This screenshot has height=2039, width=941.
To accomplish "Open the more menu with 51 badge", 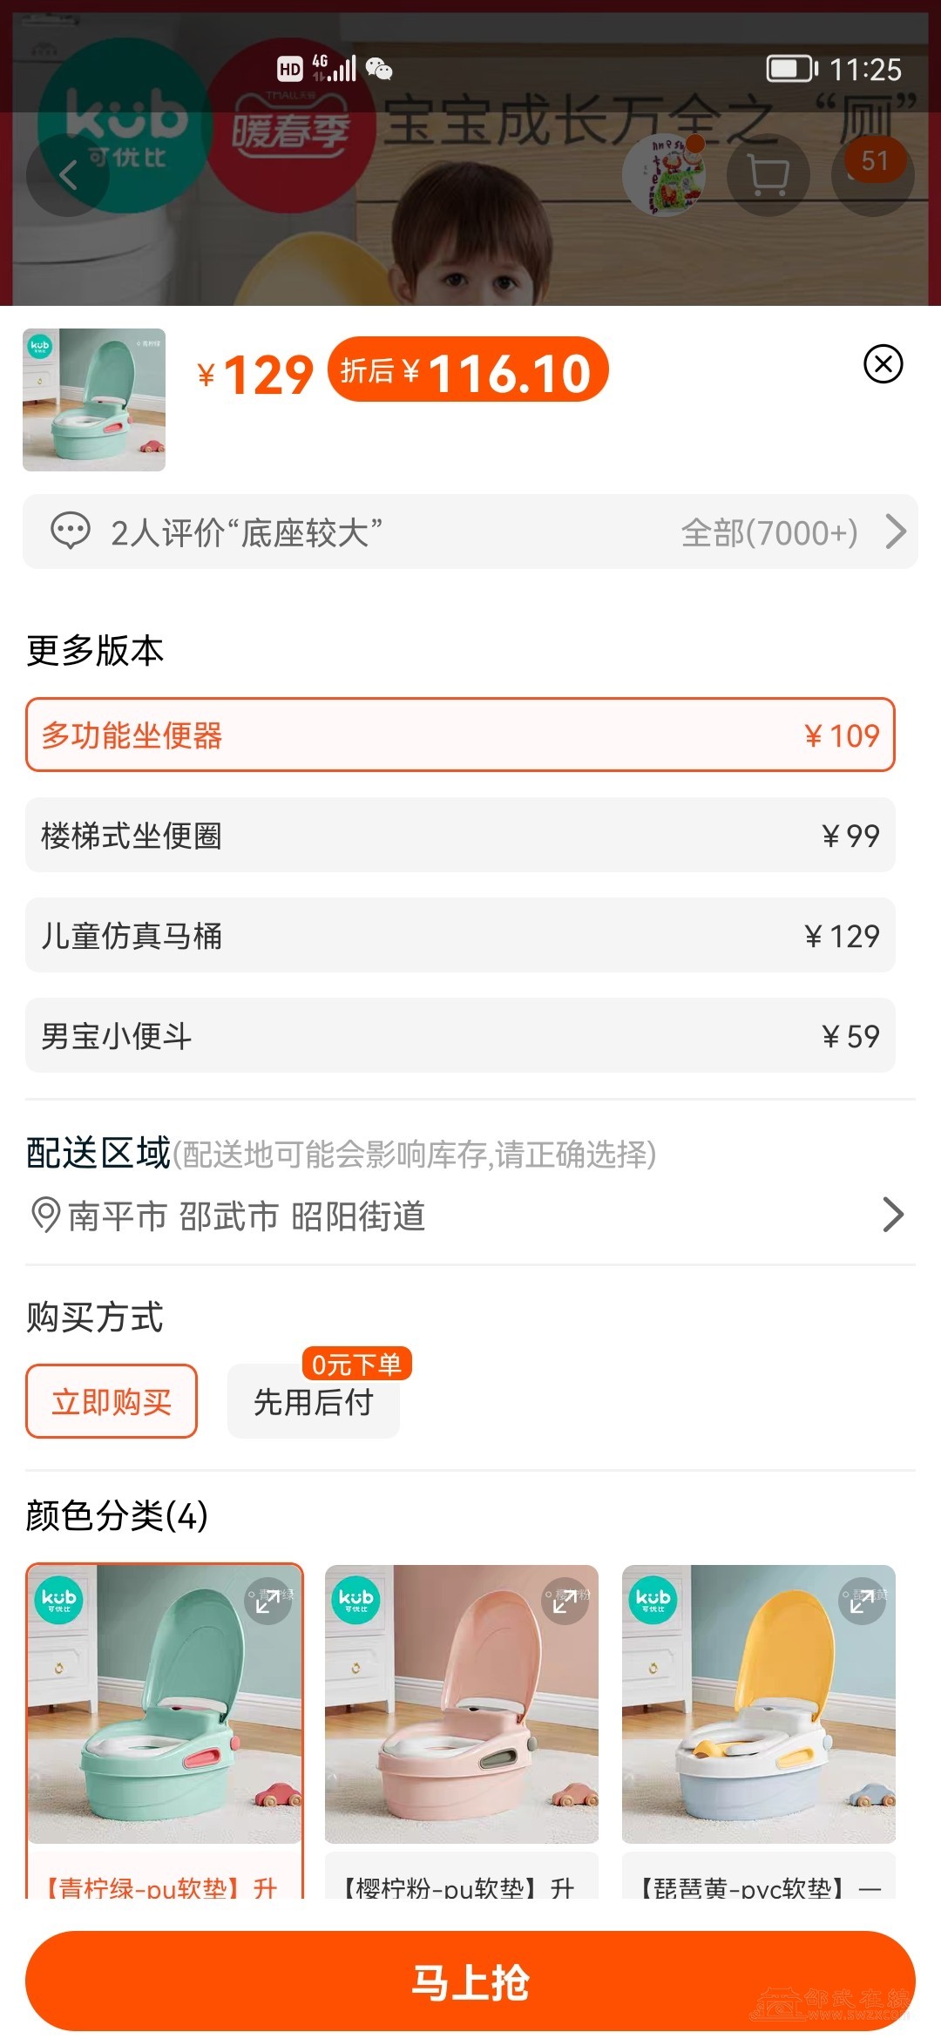I will point(873,175).
